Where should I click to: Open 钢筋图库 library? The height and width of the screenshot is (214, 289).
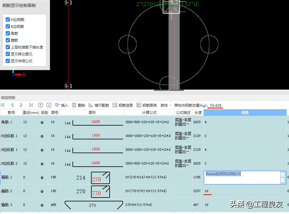click(x=147, y=105)
